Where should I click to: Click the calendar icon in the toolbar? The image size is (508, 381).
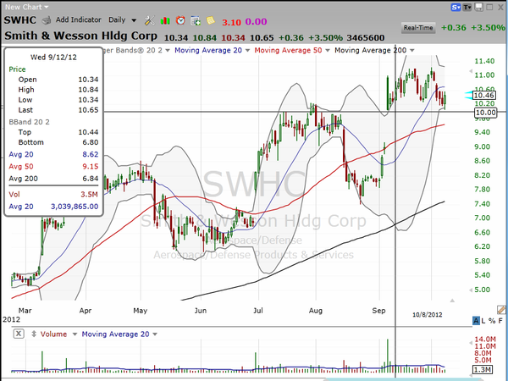click(194, 18)
